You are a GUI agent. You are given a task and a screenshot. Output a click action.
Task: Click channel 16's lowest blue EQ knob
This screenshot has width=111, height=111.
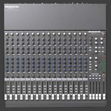pos(85,70)
